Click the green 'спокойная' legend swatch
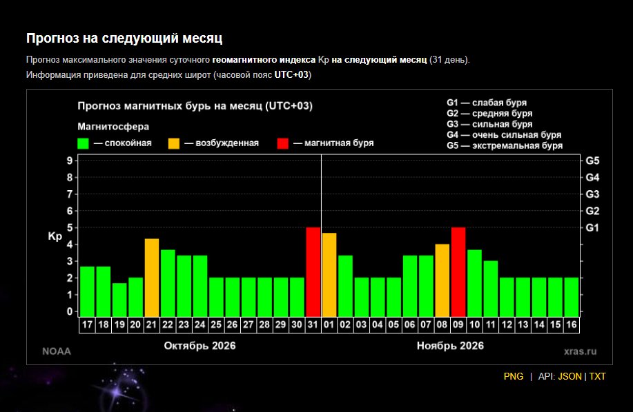Viewport: 633px width, 412px height. (83, 143)
